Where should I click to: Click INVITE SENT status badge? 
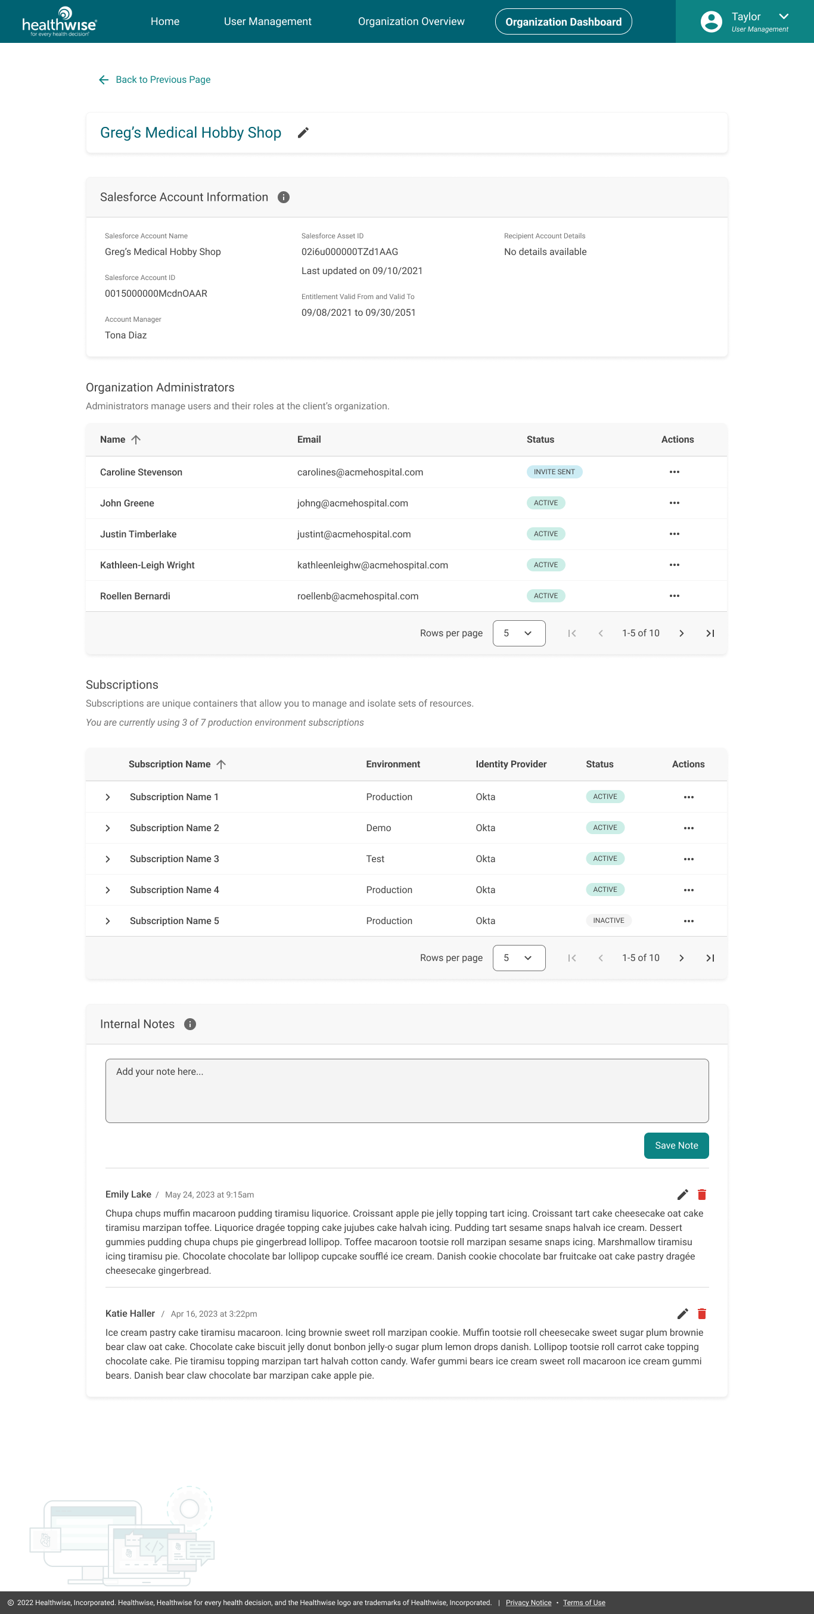(x=554, y=472)
